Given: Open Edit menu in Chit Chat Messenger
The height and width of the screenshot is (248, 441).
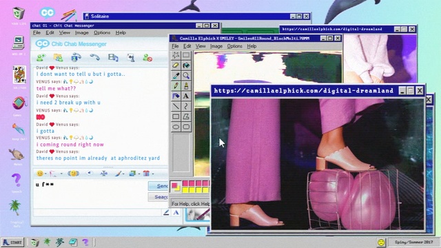Looking at the screenshot, I should (50, 32).
